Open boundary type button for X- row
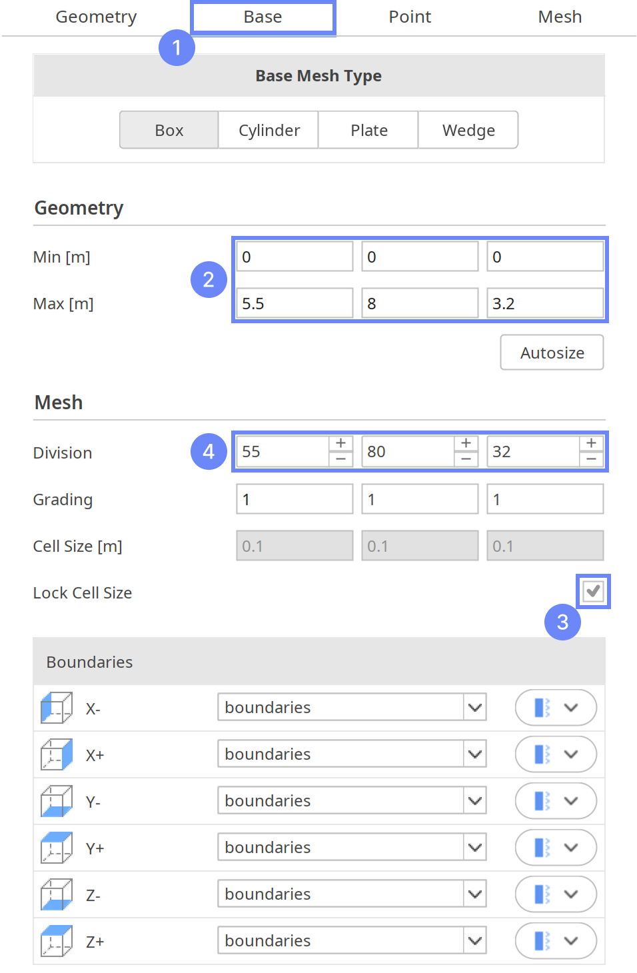This screenshot has width=637, height=973. click(556, 708)
